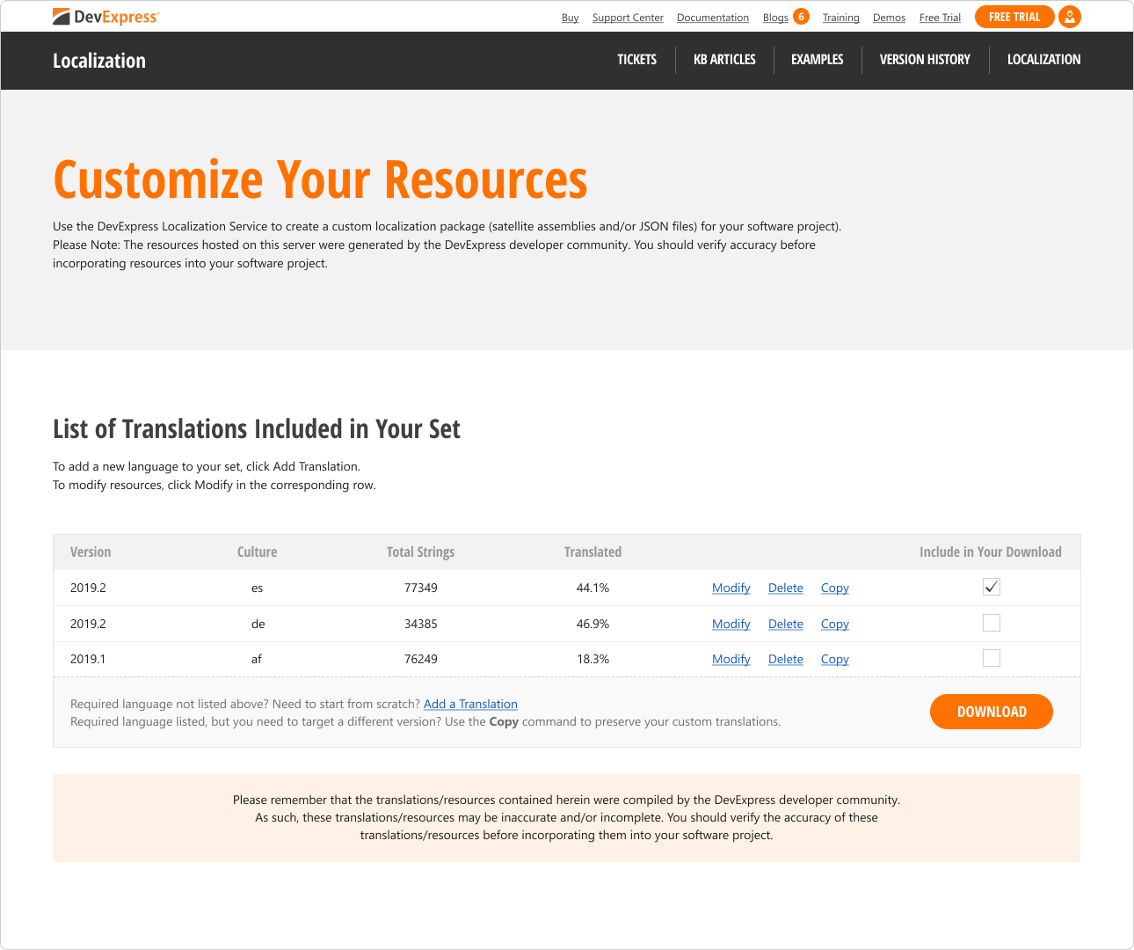Modify the de 2019.2 translation

(731, 624)
